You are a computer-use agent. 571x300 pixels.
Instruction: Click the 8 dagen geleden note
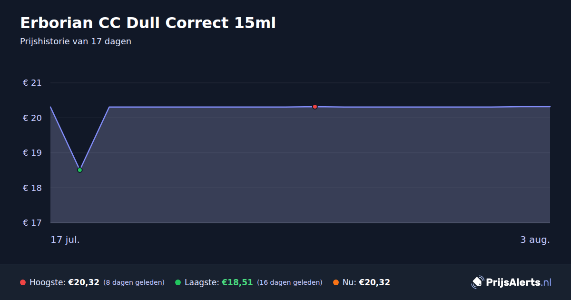click(x=134, y=282)
